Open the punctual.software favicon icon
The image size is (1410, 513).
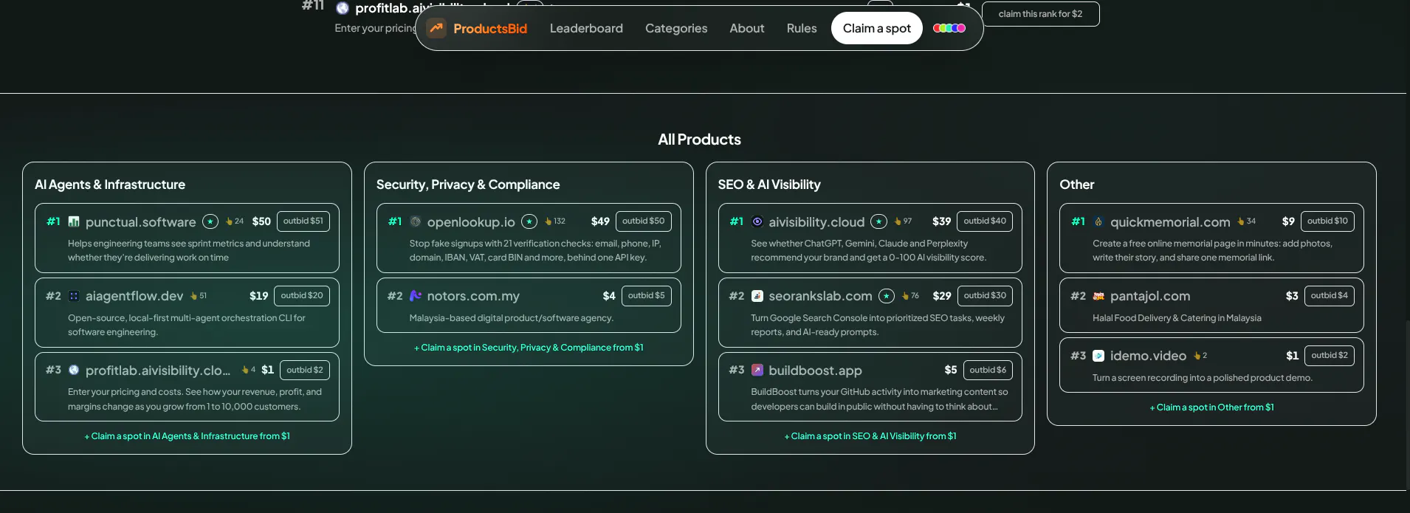pyautogui.click(x=74, y=221)
